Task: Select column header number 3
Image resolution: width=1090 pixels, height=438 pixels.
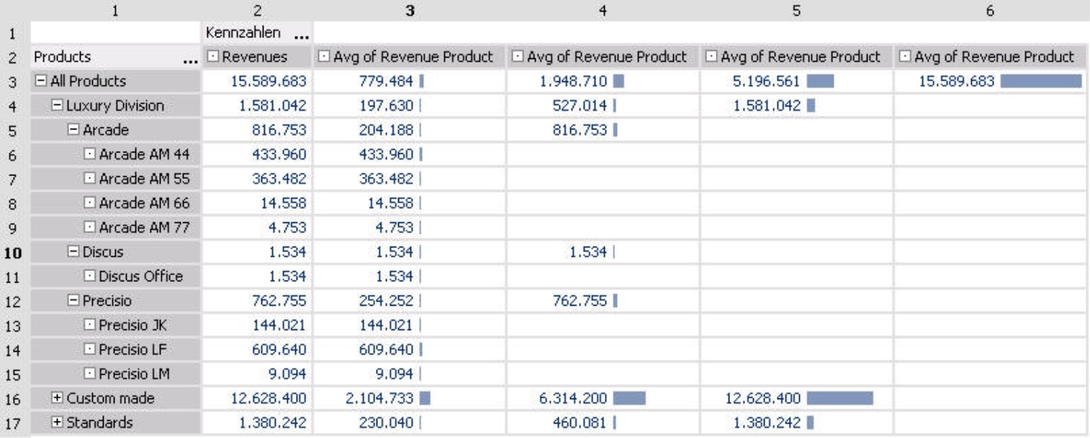Action: tap(411, 10)
